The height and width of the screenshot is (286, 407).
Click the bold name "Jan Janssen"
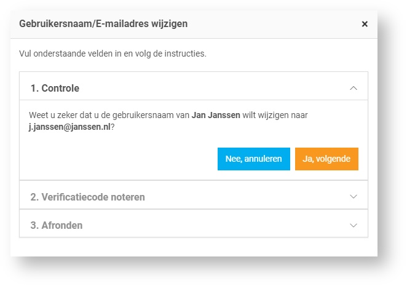215,115
